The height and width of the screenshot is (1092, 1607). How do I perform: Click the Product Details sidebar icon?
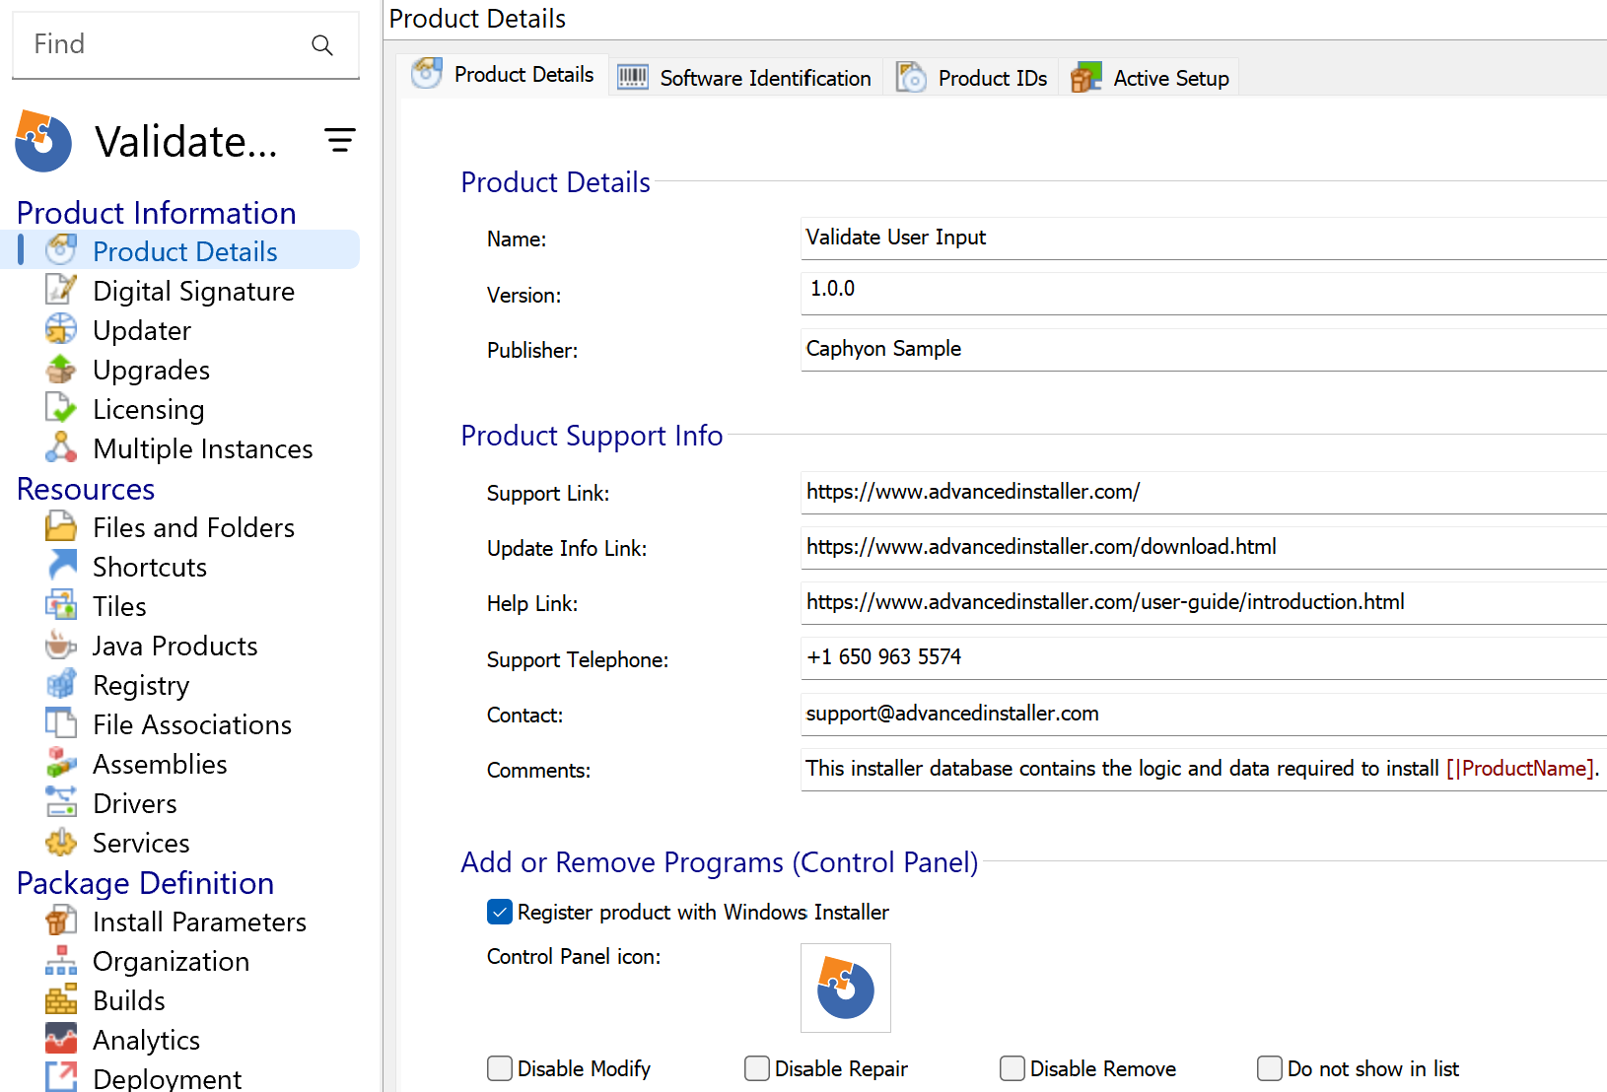pyautogui.click(x=61, y=249)
